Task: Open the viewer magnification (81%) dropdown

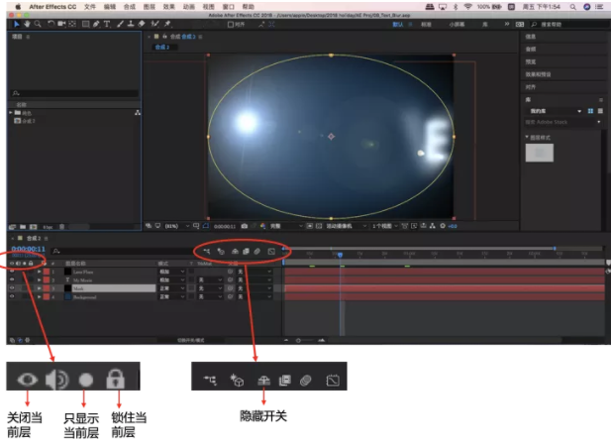Action: [177, 226]
